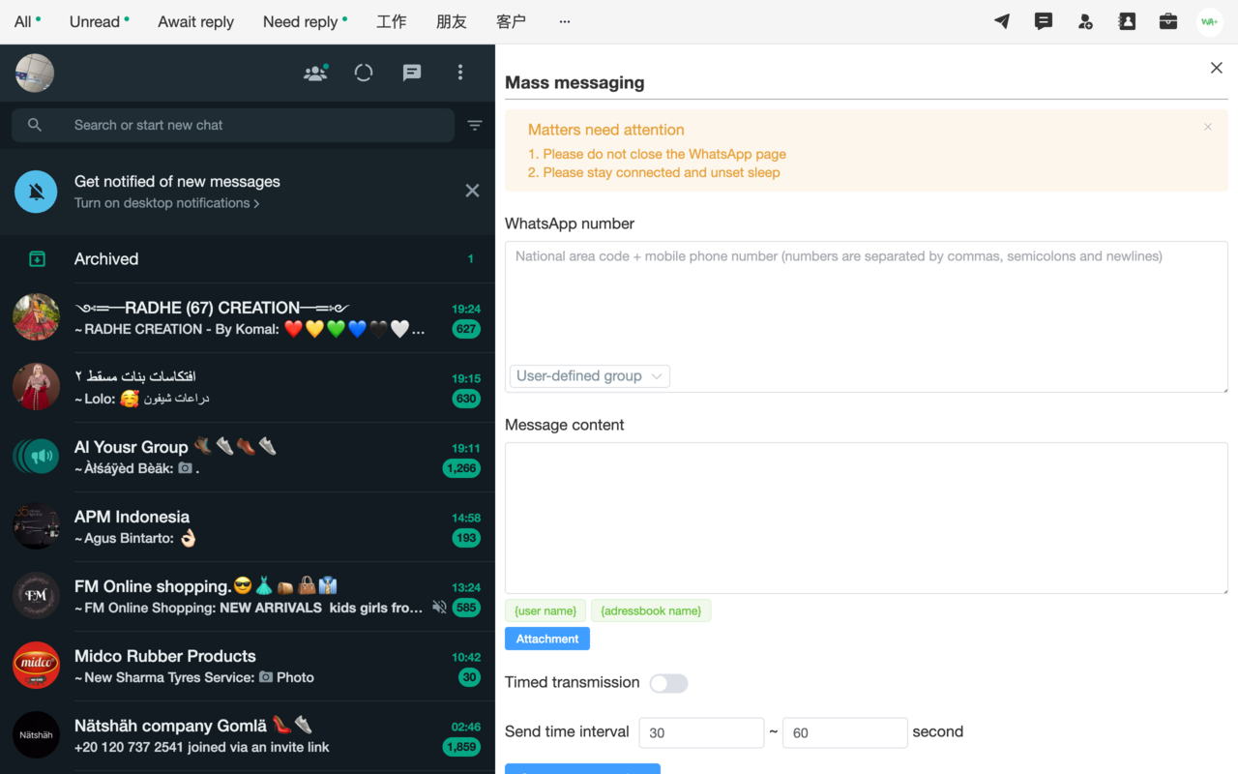1238x774 pixels.
Task: Open the paper plane mass send icon
Action: coord(1002,21)
